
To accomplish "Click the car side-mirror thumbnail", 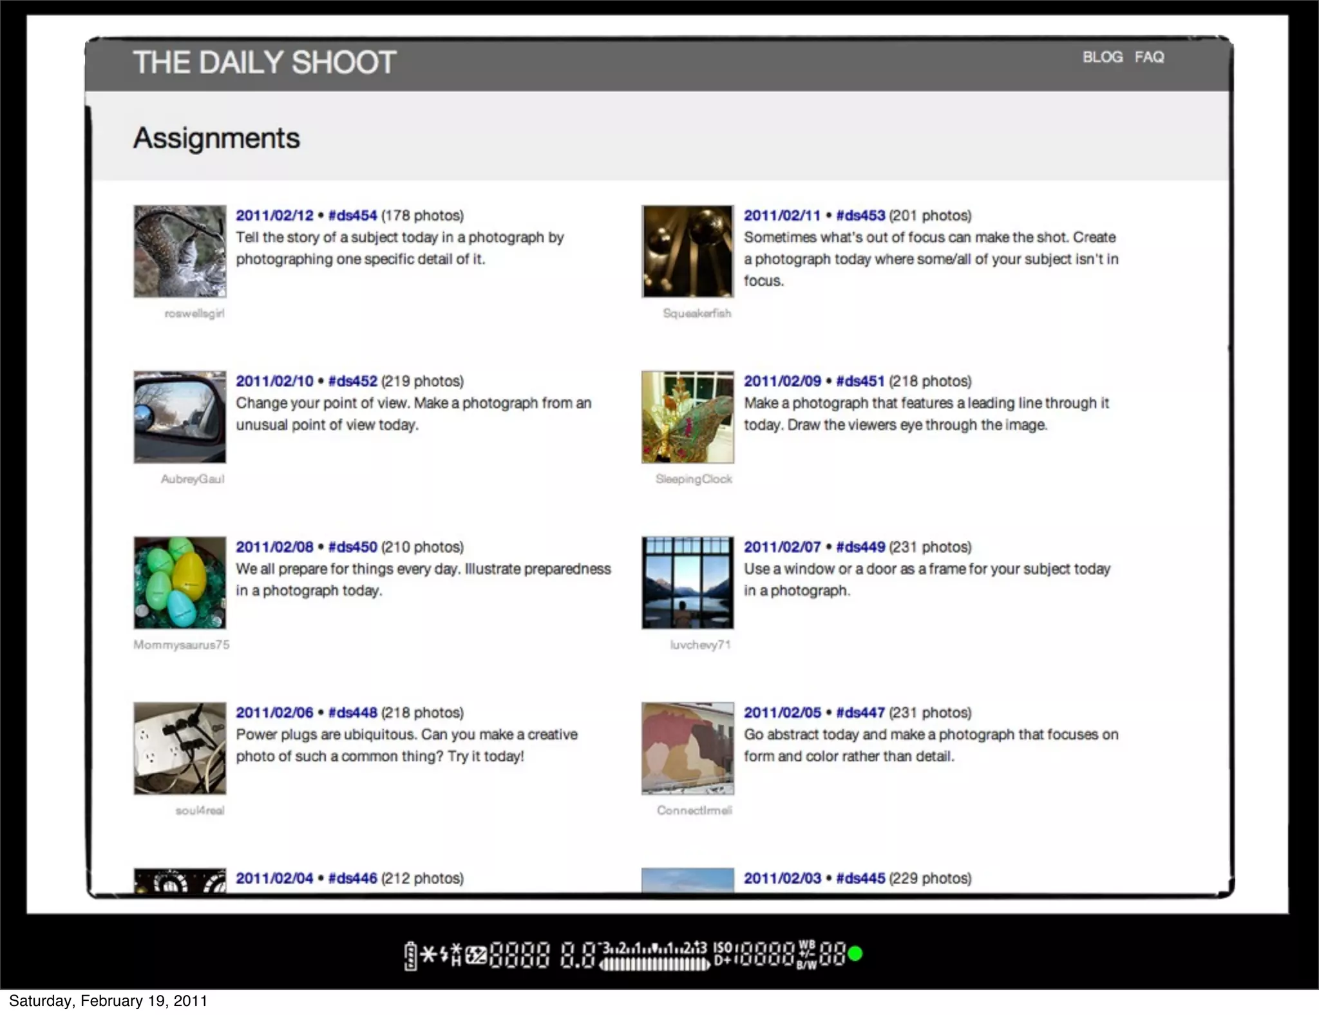I will (x=180, y=417).
